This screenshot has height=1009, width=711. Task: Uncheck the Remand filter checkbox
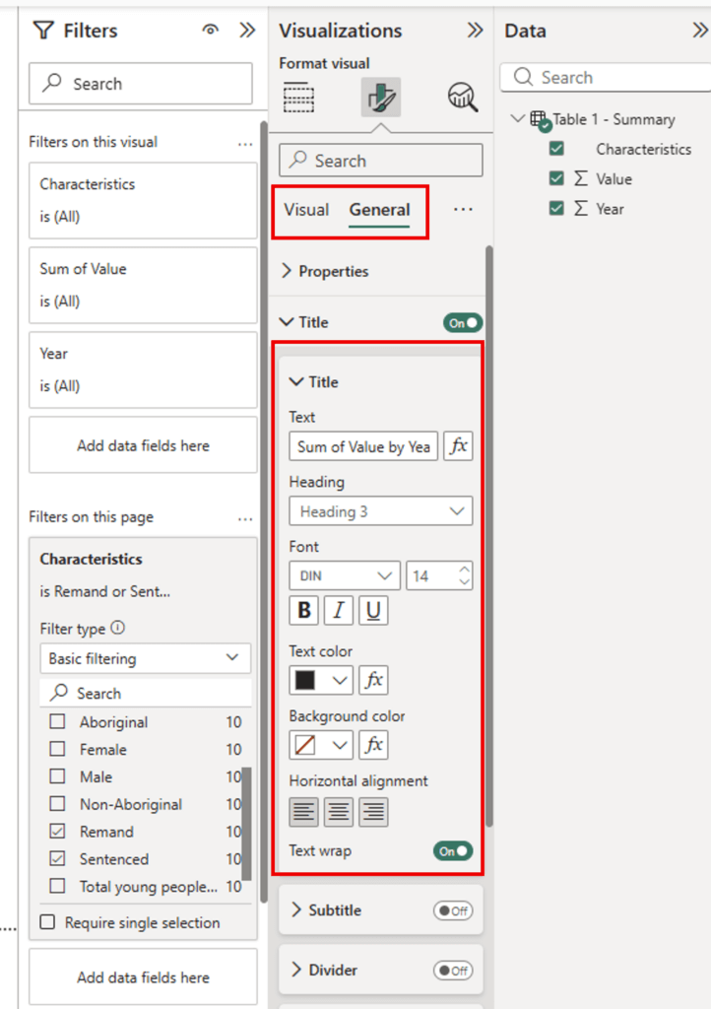click(x=58, y=832)
